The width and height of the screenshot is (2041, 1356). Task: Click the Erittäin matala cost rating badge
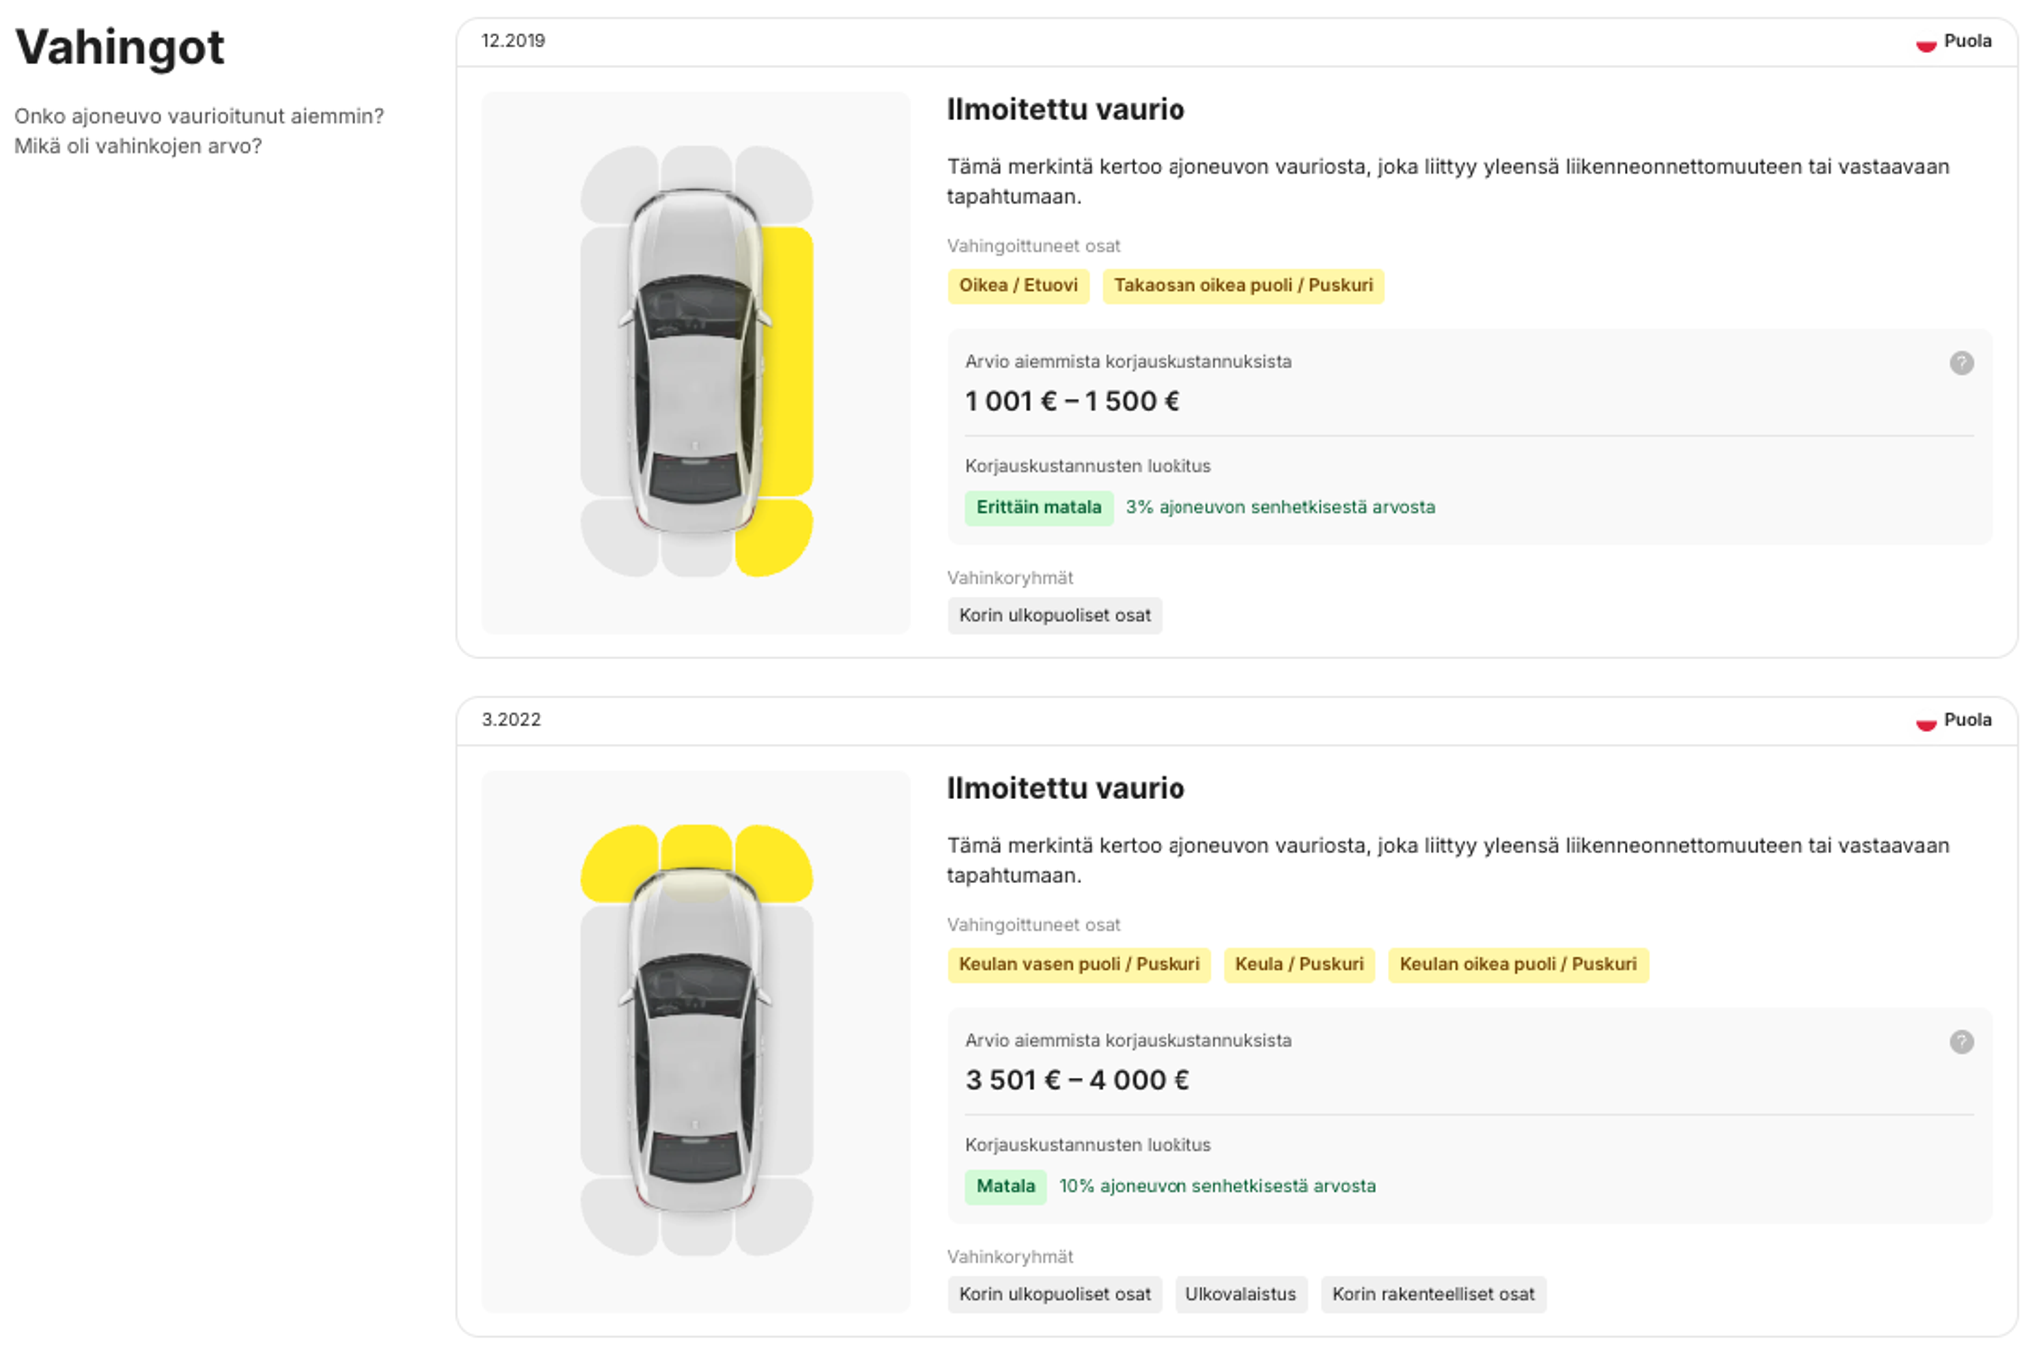click(x=1039, y=507)
